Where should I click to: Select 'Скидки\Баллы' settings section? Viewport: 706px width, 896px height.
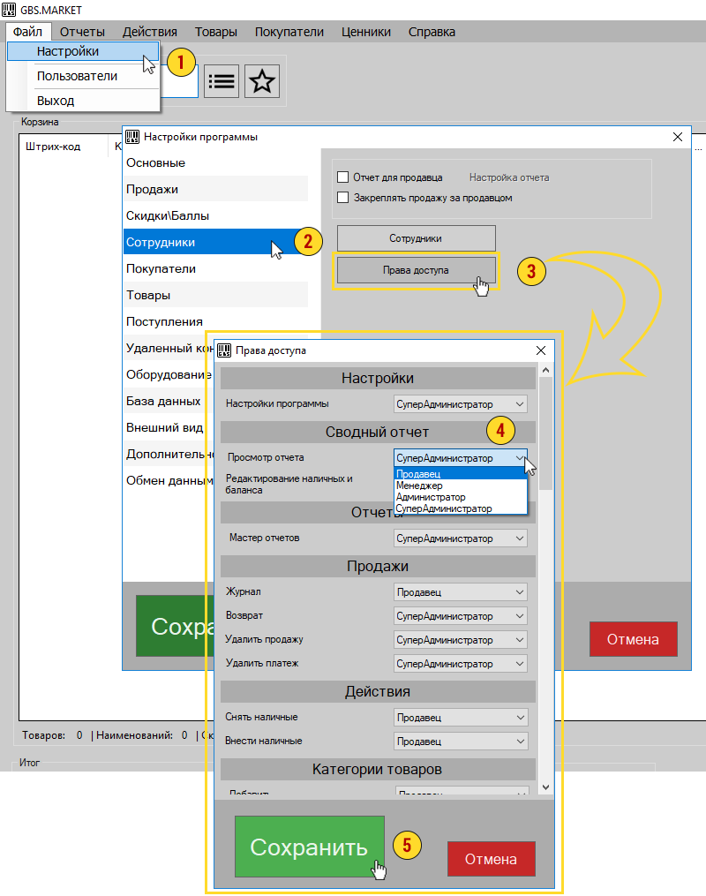[x=216, y=215]
